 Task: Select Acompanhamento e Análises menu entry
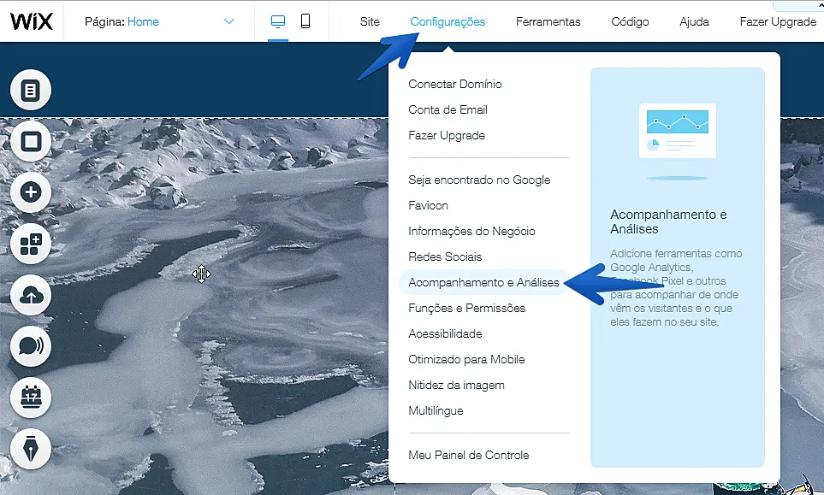tap(483, 282)
